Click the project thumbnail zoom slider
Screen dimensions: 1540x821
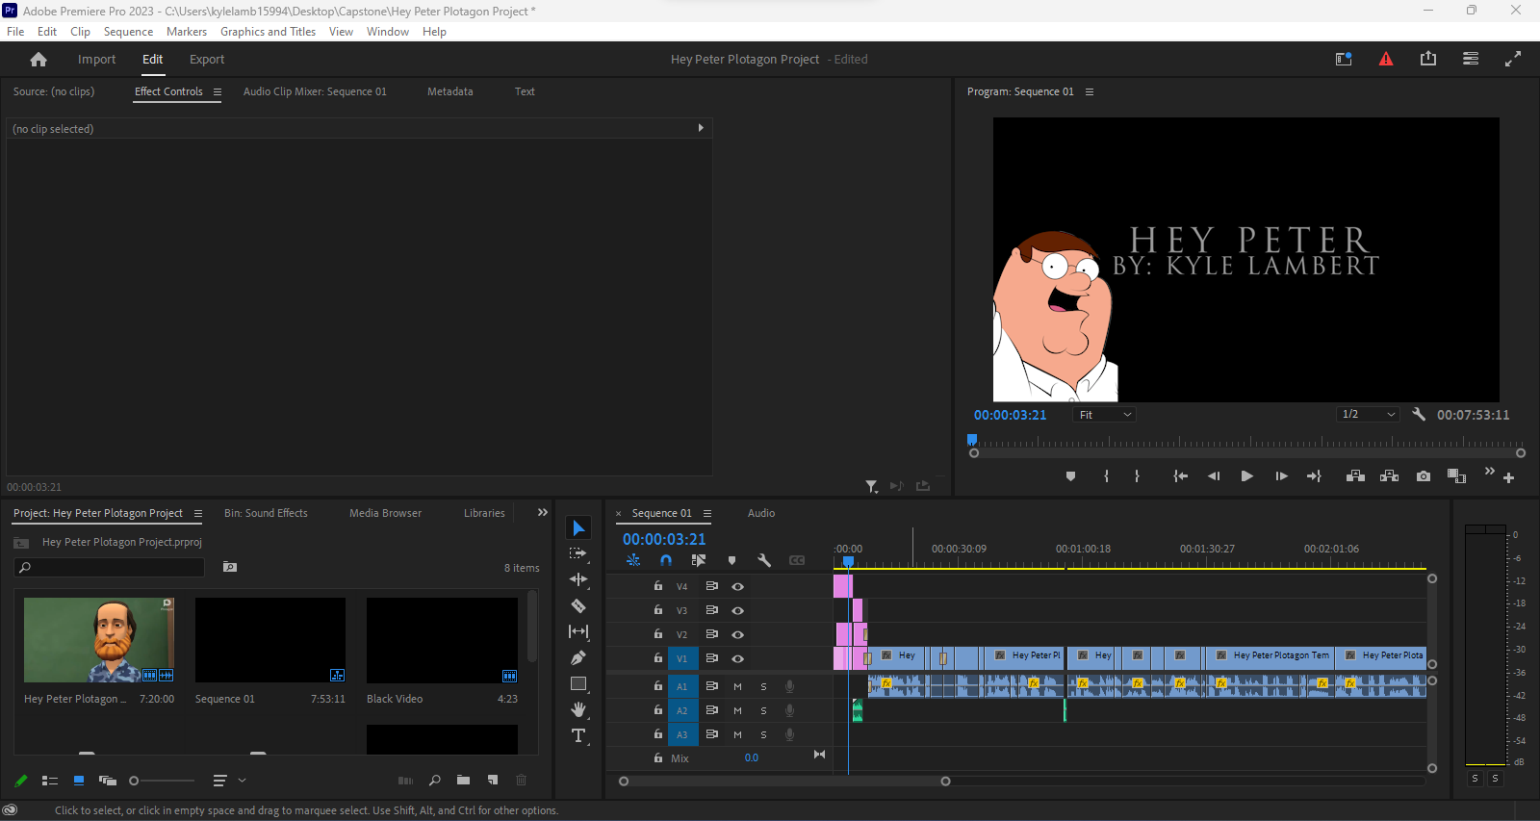pyautogui.click(x=135, y=781)
